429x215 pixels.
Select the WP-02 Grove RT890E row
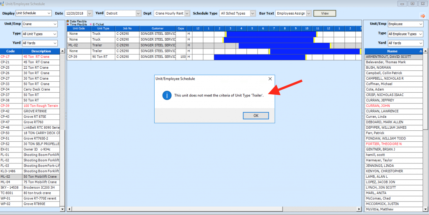pos(30,204)
